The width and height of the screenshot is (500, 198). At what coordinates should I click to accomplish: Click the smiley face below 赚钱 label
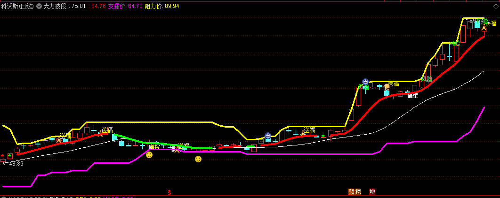click(149, 155)
